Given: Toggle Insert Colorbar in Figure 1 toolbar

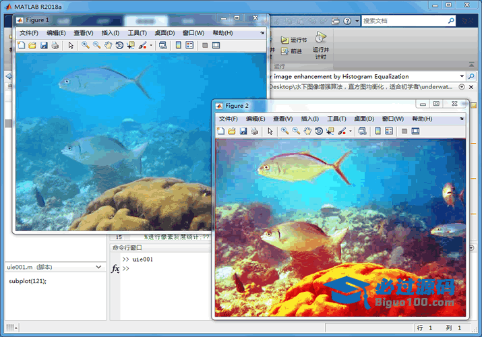Looking at the screenshot, I should 179,46.
